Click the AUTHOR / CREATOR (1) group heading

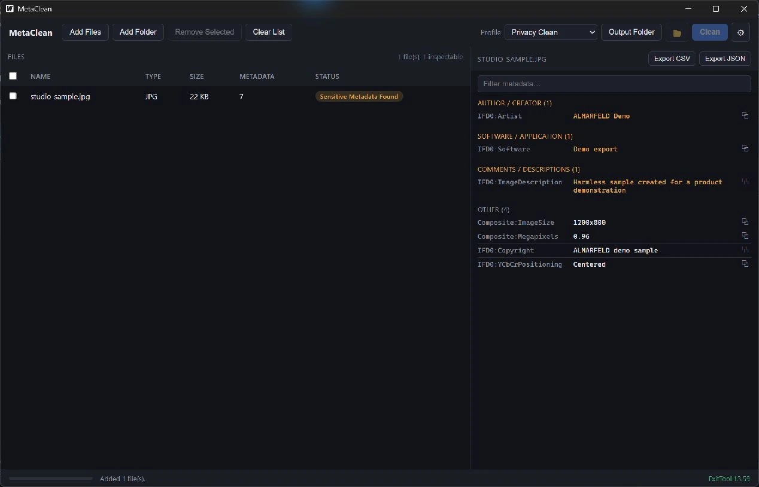[x=515, y=103]
